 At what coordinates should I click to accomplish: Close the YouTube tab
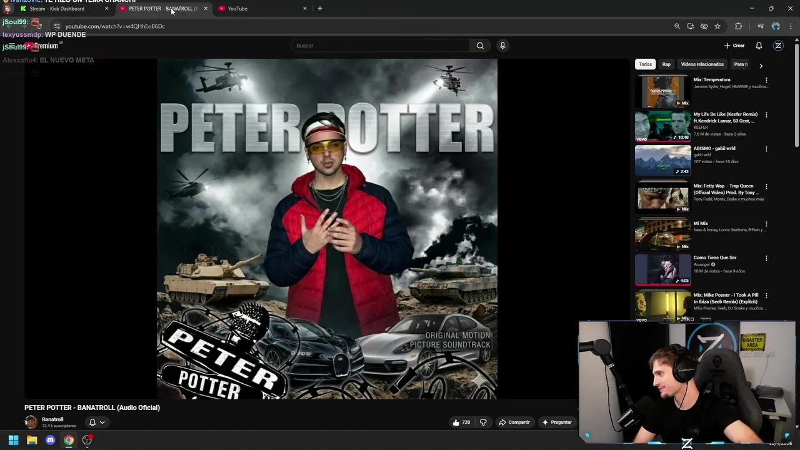(x=305, y=9)
